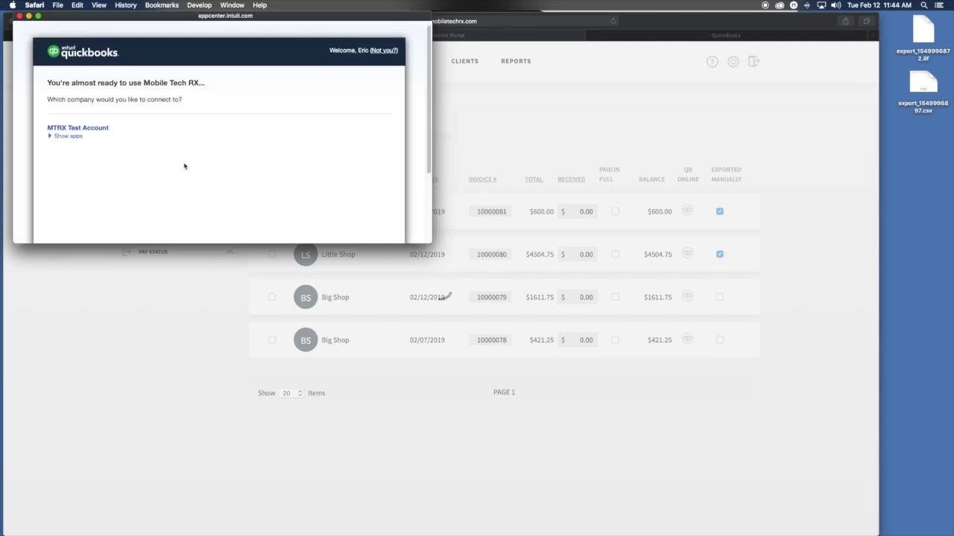Click the date 02/07/2019
This screenshot has height=536, width=954.
click(x=427, y=340)
